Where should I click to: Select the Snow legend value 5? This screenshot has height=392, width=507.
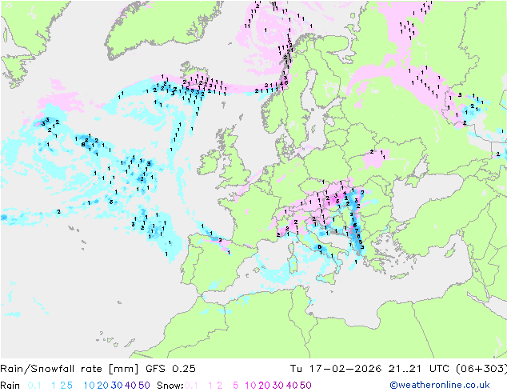point(236,386)
